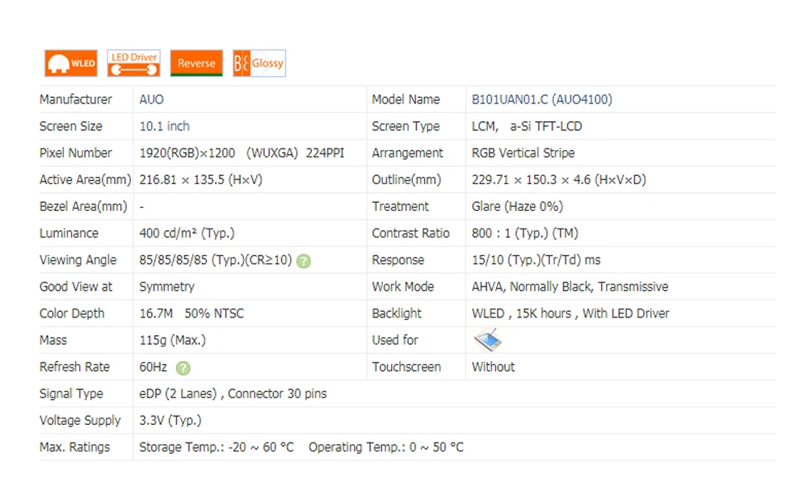Image resolution: width=808 pixels, height=504 pixels.
Task: Click the Touchscreen label
Action: (406, 367)
